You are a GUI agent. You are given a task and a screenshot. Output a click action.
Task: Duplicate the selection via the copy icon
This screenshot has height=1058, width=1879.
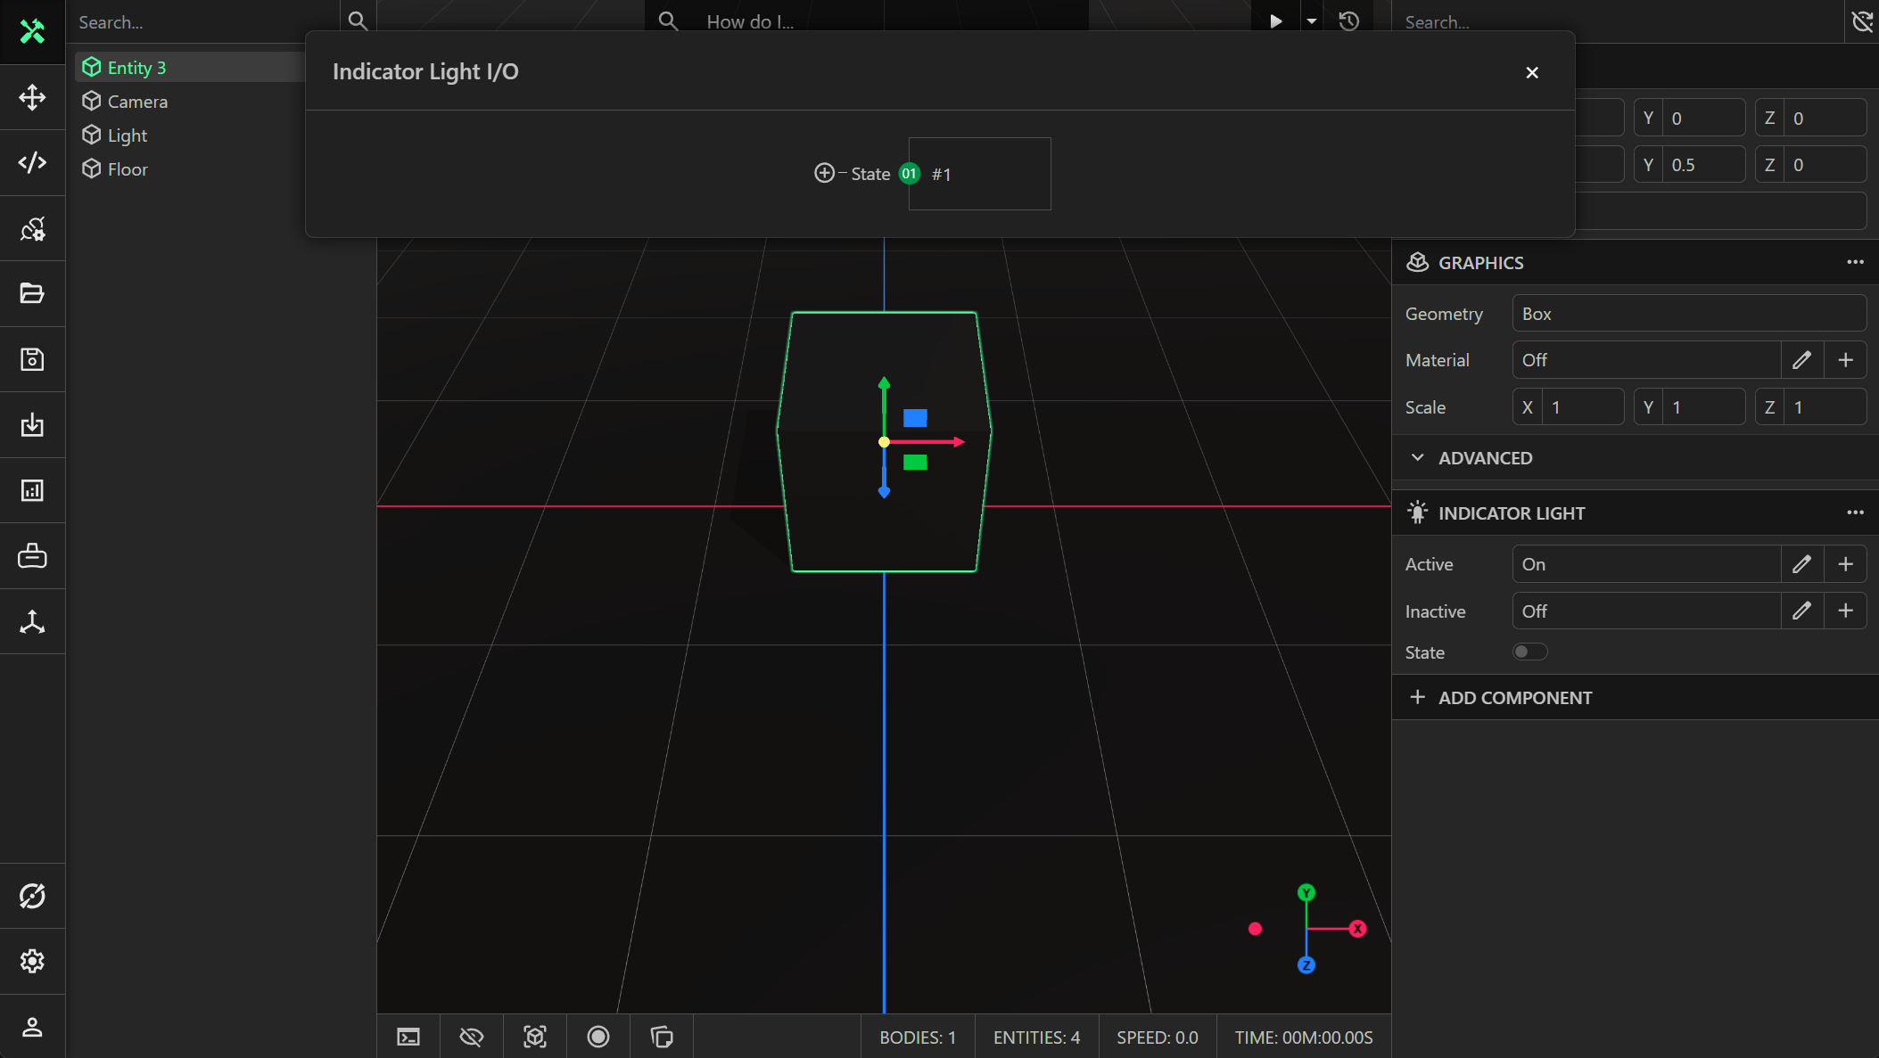tap(661, 1037)
